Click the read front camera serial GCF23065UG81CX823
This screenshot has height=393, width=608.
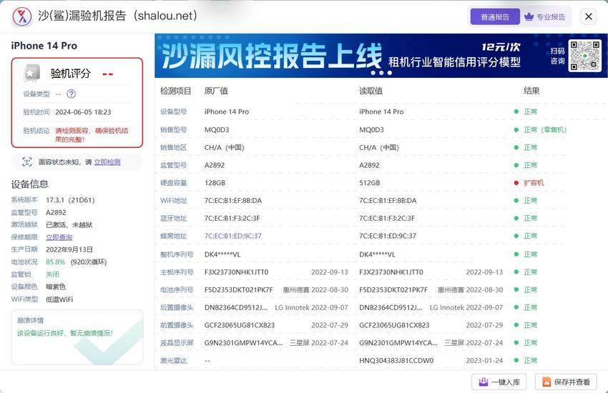394,325
